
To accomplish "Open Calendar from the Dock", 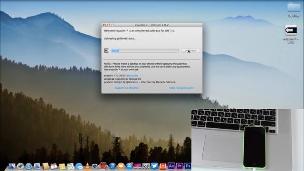I will coord(54,166).
